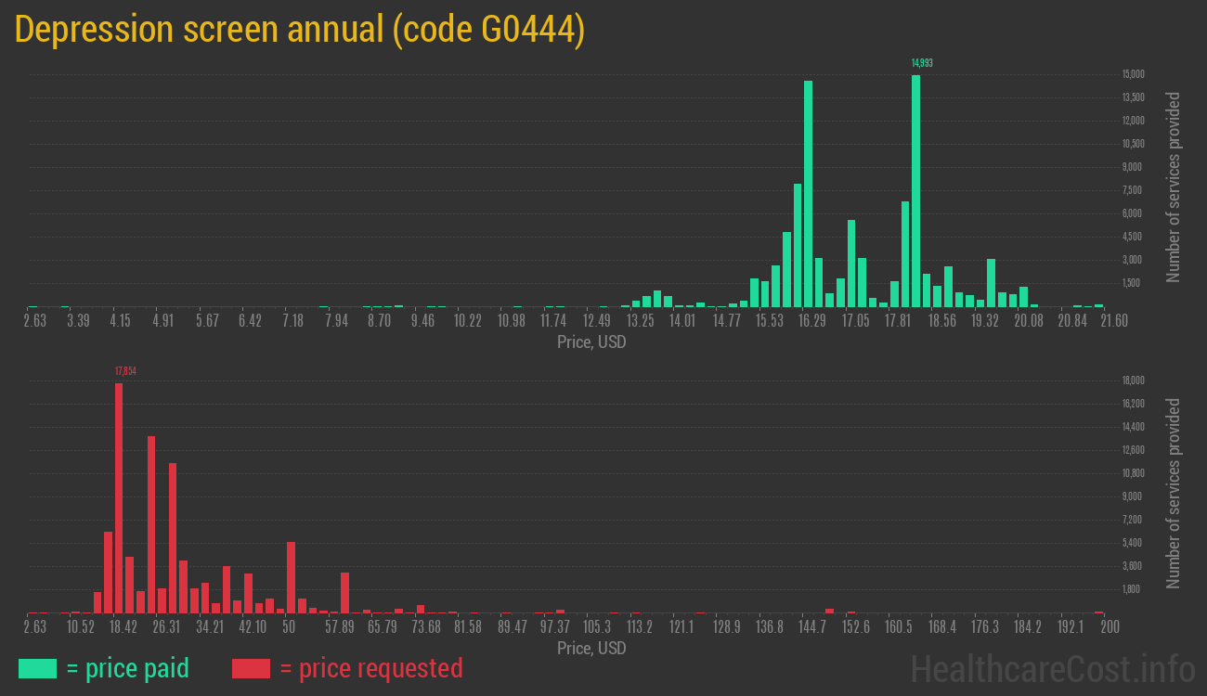1207x696 pixels.
Task: Click the red price requested legend swatch
Action: tap(251, 668)
